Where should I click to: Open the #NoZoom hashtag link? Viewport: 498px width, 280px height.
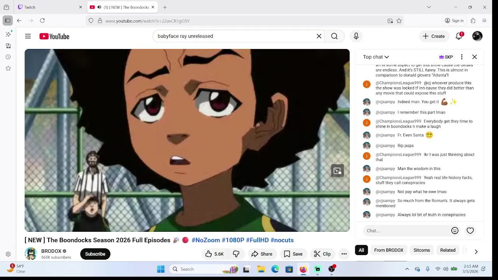[205, 240]
